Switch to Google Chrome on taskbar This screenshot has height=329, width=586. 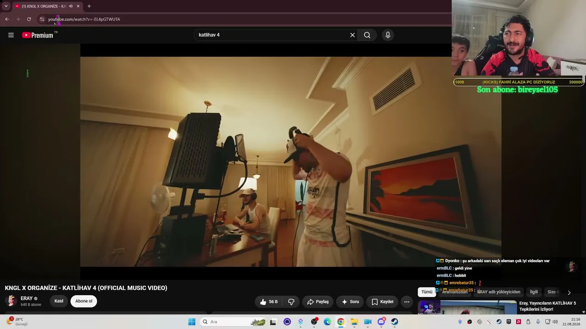point(341,322)
